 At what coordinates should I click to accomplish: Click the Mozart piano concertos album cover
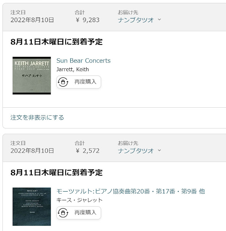click(32, 206)
